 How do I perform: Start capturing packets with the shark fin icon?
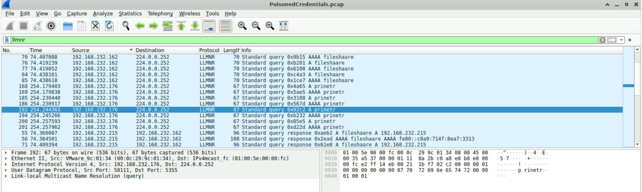click(10, 26)
